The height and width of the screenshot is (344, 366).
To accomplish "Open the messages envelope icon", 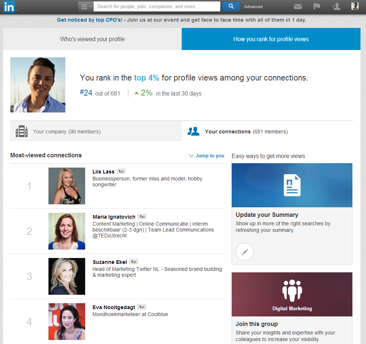I will tap(298, 7).
